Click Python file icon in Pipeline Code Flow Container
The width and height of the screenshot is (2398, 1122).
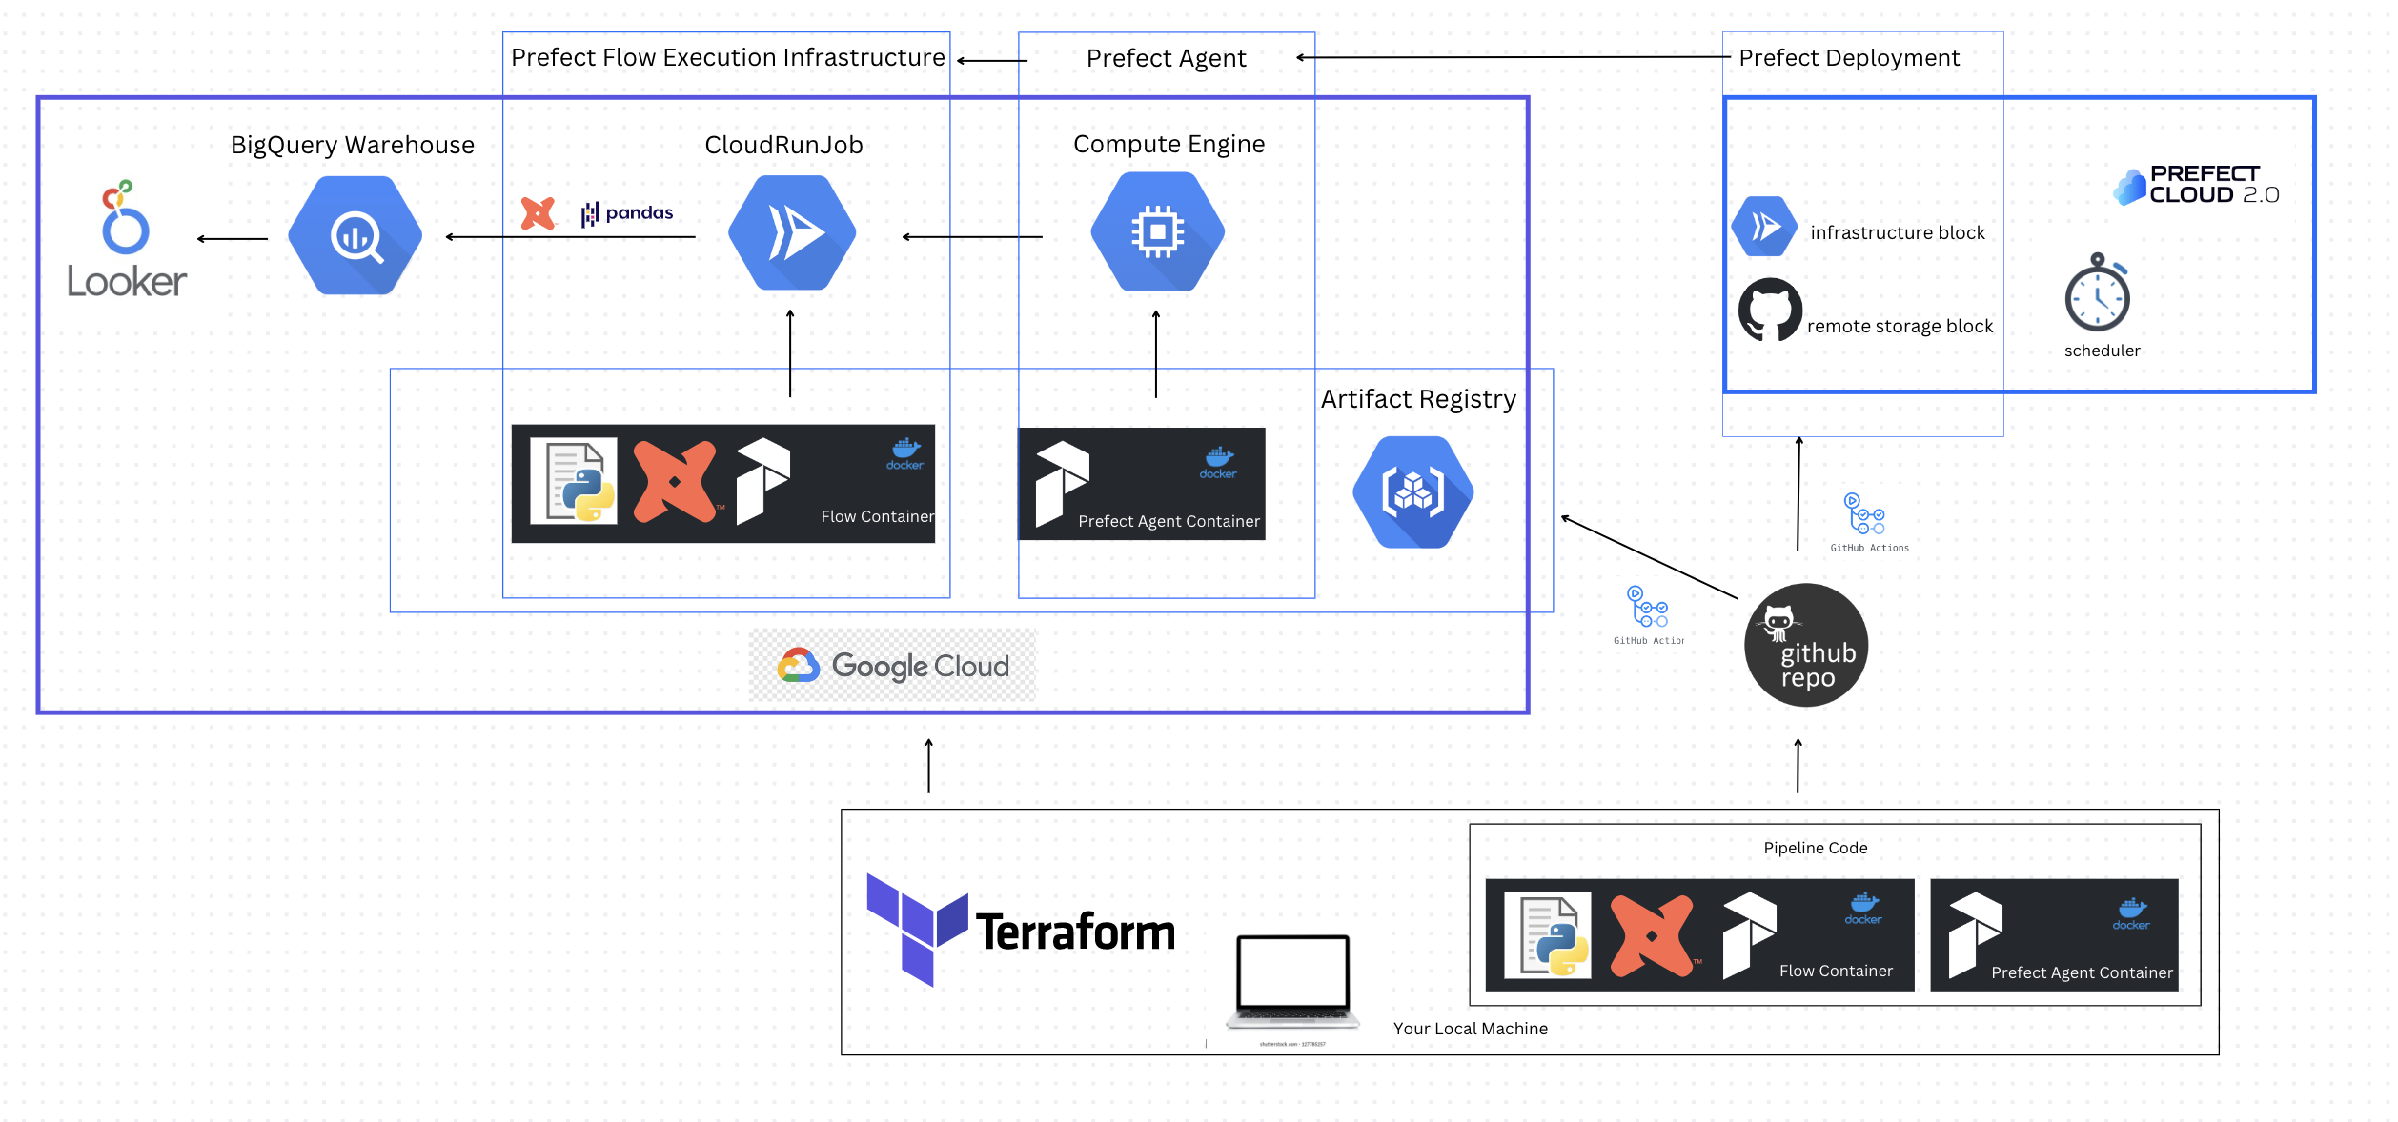(x=1548, y=935)
